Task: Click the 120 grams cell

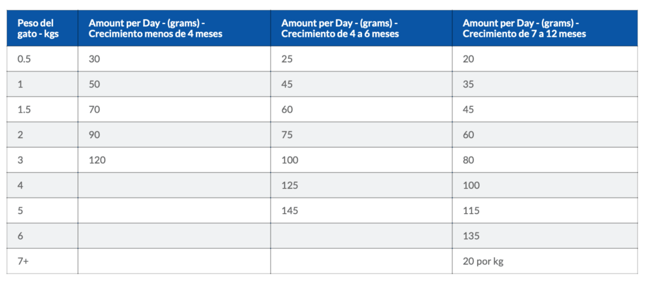Action: 174,160
